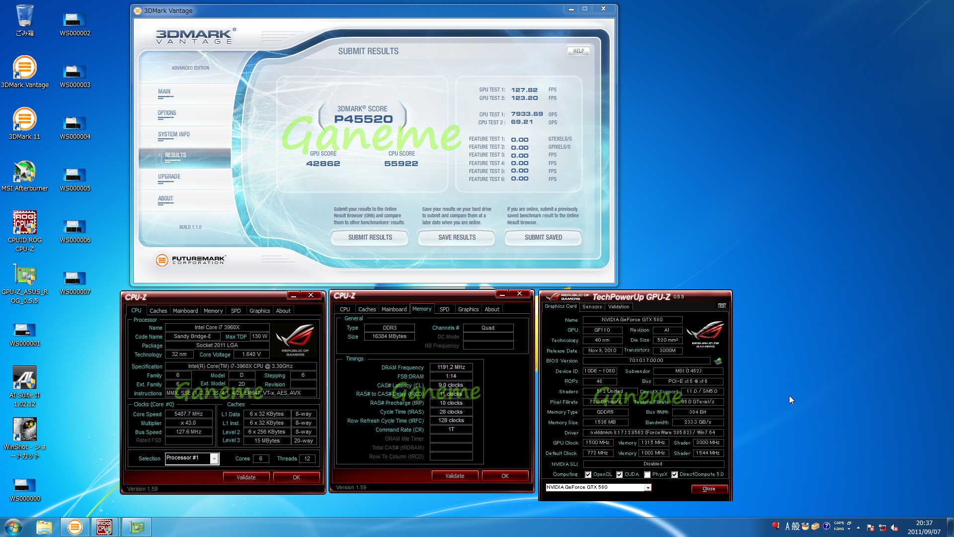Screen dimensions: 954x537
Task: Click the BIOS save chip icon
Action: coord(717,361)
